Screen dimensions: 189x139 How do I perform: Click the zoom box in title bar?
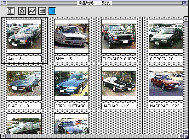point(184,3)
